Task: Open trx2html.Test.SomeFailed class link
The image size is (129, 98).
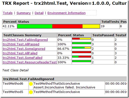Action: coord(22,58)
